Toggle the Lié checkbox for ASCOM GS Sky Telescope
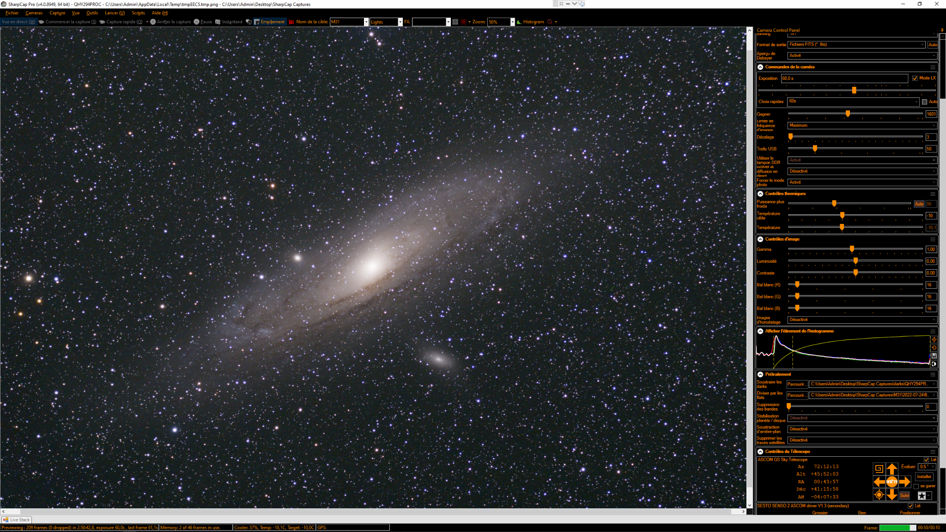Image resolution: width=946 pixels, height=532 pixels. click(x=926, y=460)
